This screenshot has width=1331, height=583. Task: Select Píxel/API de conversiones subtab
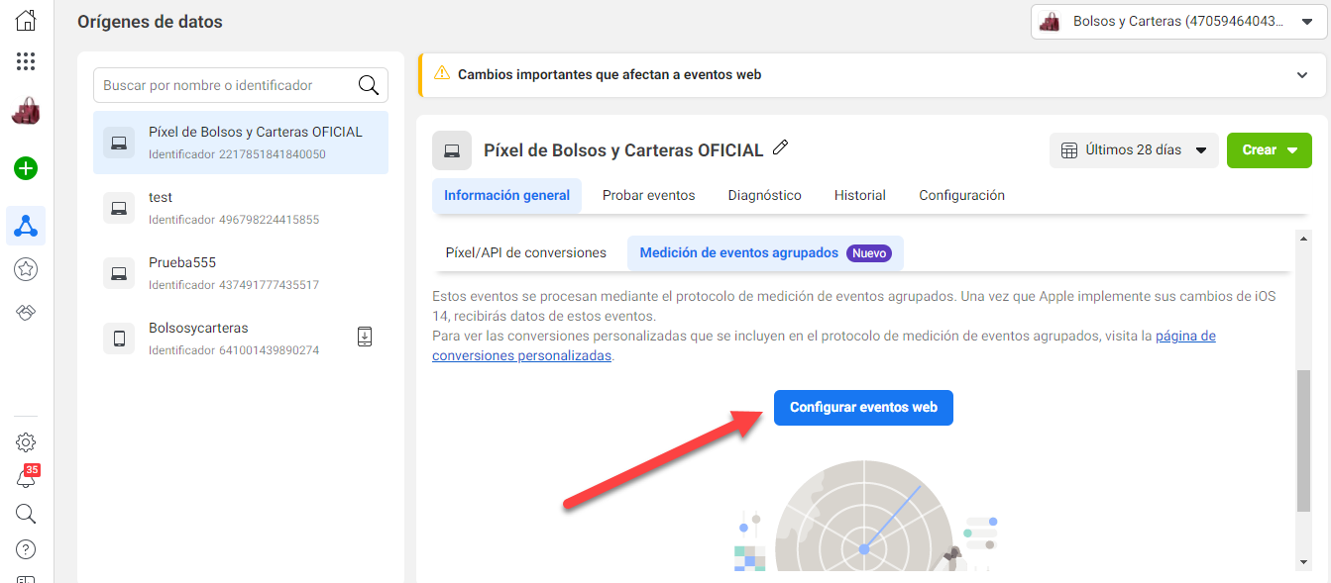pos(526,253)
